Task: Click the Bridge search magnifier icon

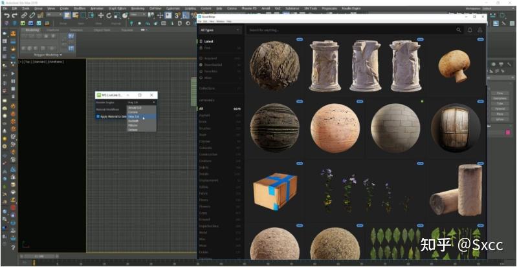Action: coord(459,30)
